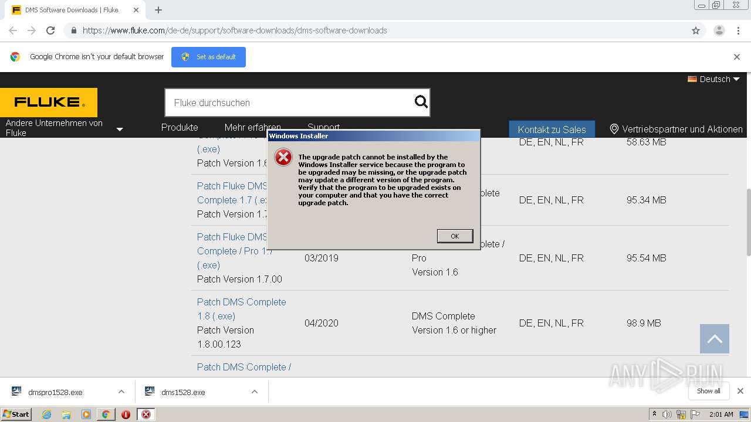Click 04/2020 date cell

(322, 323)
